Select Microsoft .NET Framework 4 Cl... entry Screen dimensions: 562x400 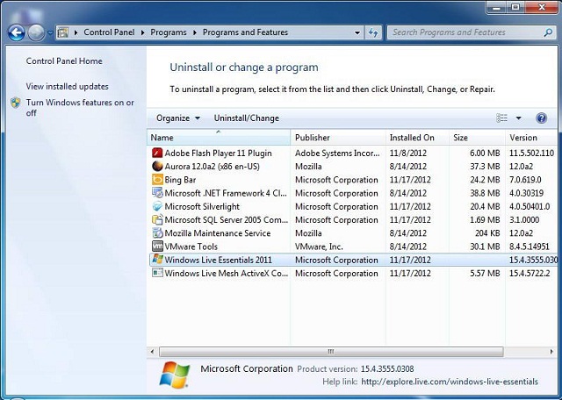tap(226, 193)
